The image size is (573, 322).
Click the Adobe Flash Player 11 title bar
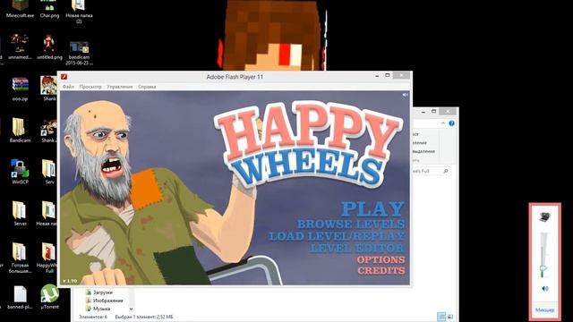(235, 77)
